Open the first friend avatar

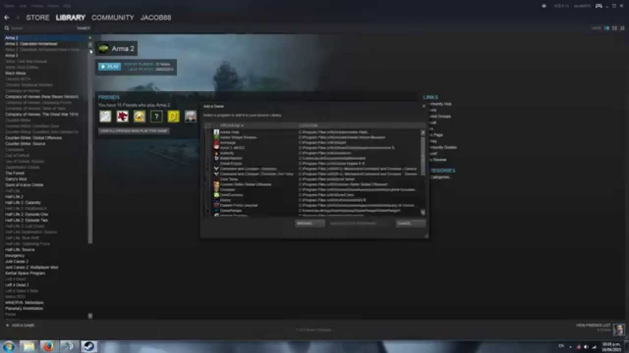coord(105,116)
